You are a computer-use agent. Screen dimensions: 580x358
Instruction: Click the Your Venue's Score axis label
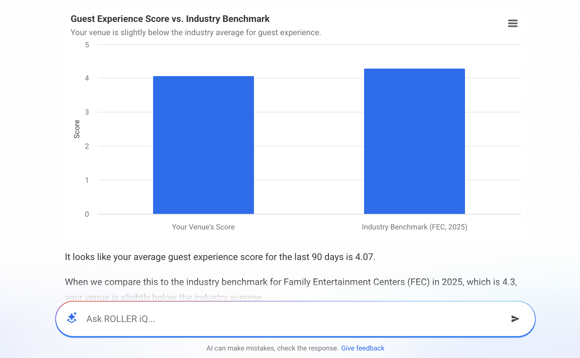203,227
